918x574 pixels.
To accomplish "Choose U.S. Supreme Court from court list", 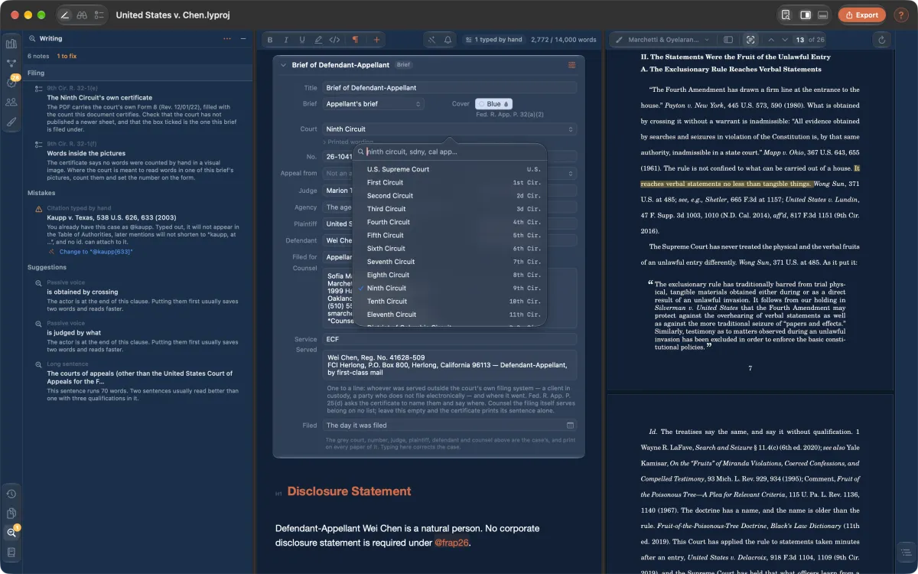I will [449, 169].
